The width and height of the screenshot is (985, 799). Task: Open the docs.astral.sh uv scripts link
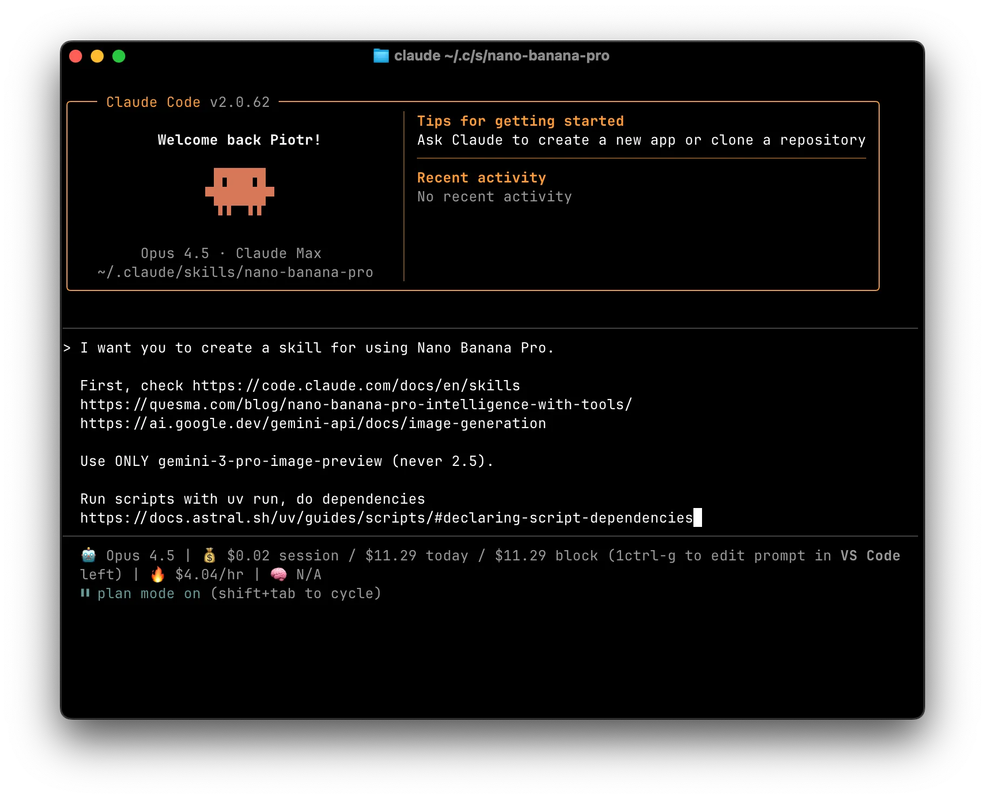tap(387, 518)
